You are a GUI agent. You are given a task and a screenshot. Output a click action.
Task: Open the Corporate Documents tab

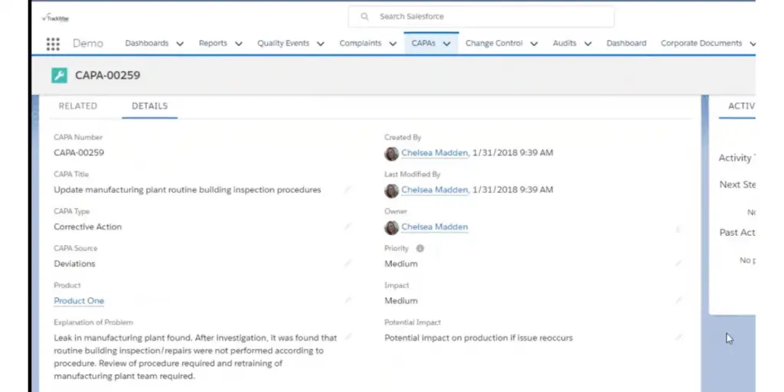click(701, 44)
